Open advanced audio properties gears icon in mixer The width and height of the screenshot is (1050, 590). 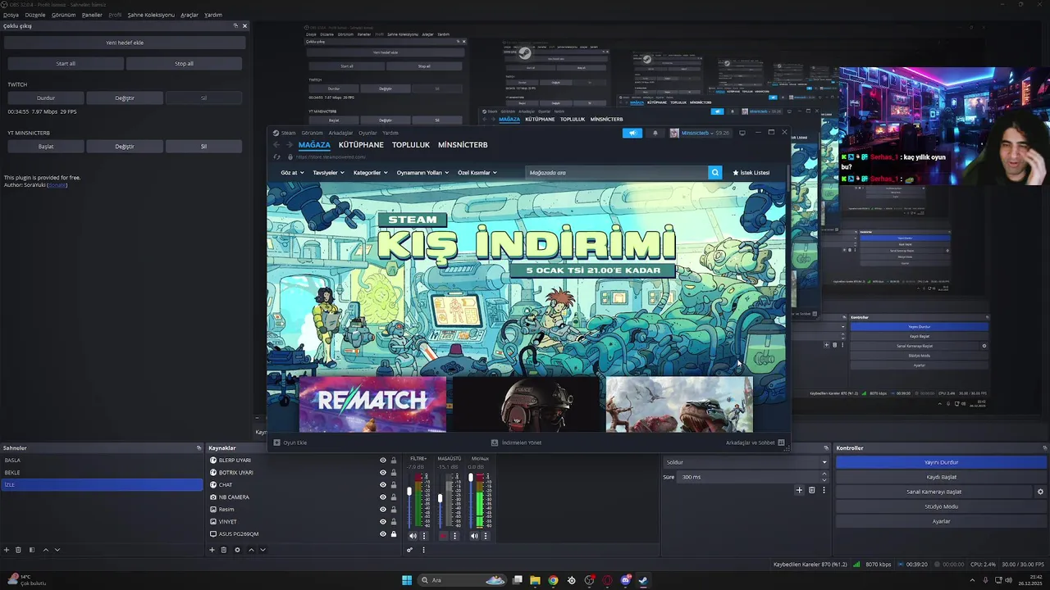click(409, 550)
